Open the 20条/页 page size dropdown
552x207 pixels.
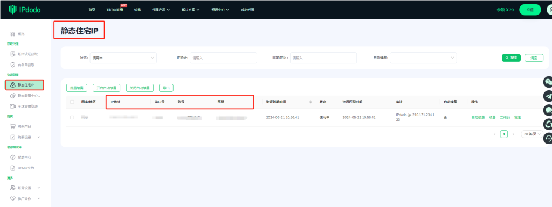[532, 134]
